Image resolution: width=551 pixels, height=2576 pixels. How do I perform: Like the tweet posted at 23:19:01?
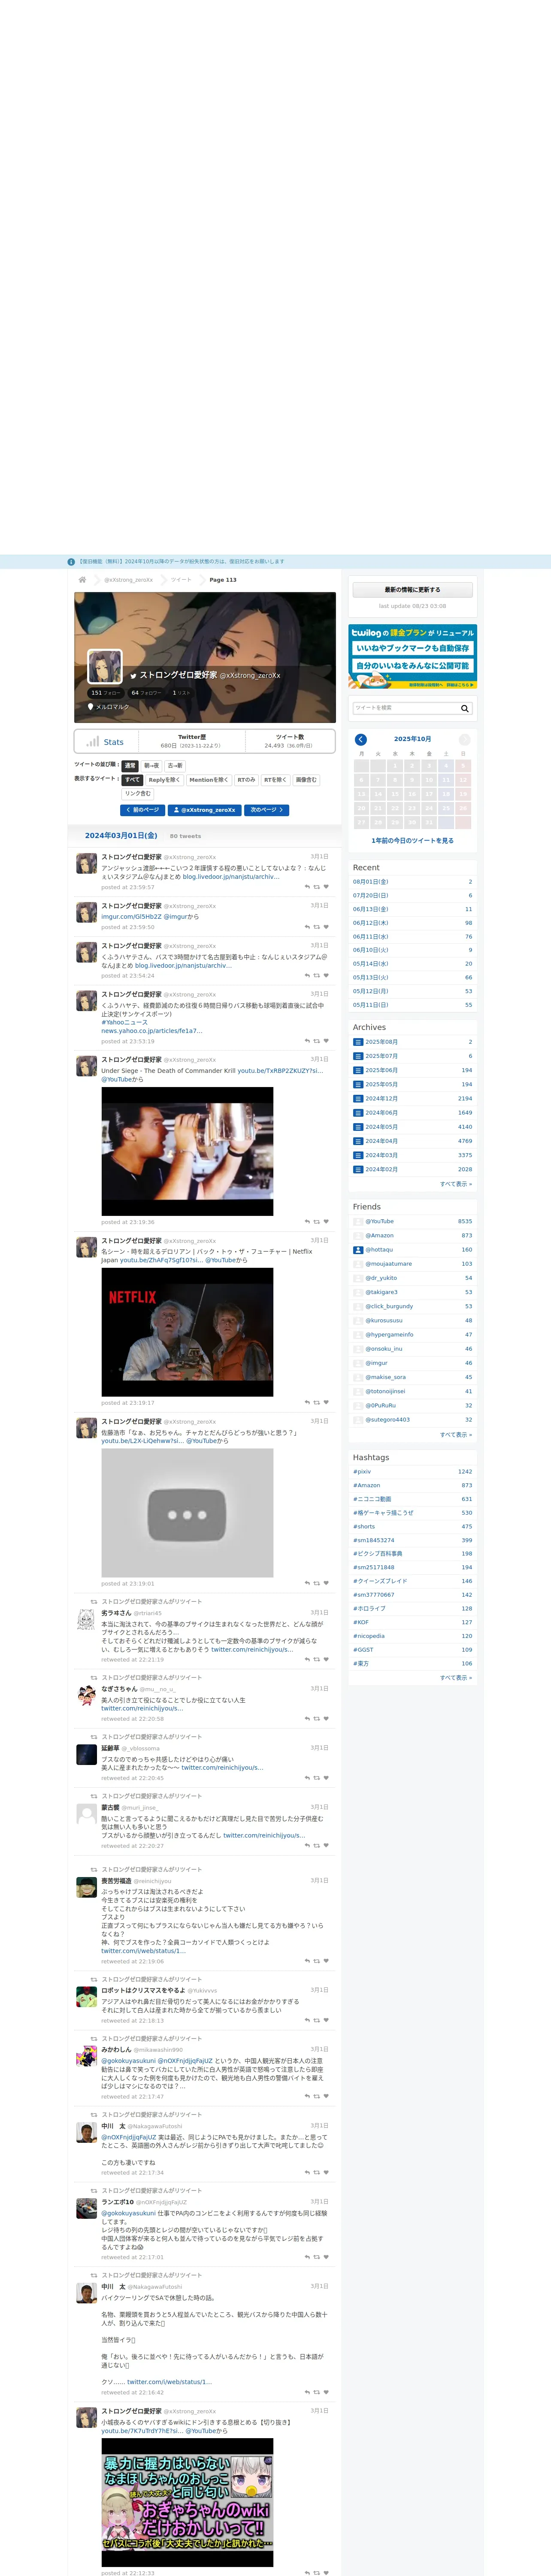tap(326, 1584)
